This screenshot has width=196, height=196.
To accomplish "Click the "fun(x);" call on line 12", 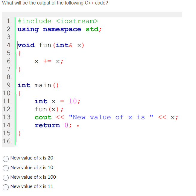I will (x=49, y=109).
